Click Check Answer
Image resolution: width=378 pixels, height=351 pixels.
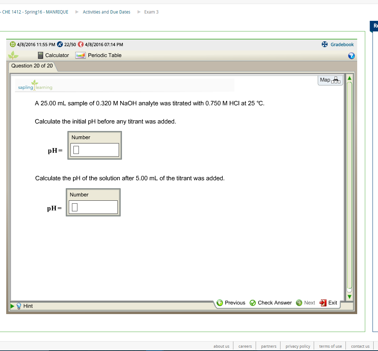click(271, 303)
